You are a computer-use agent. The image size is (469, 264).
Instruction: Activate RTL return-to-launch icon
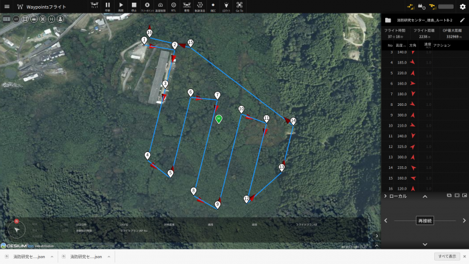click(174, 6)
